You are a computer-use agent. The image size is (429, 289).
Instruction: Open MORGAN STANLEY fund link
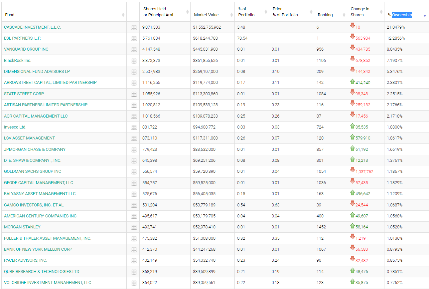click(x=22, y=227)
